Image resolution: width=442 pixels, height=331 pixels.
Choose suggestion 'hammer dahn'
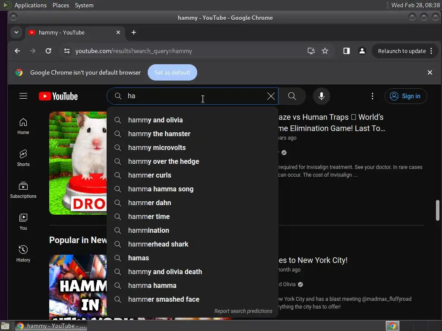click(x=193, y=203)
